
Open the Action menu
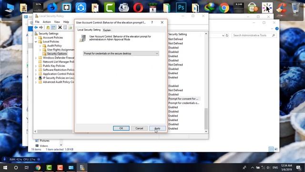(x=47, y=22)
